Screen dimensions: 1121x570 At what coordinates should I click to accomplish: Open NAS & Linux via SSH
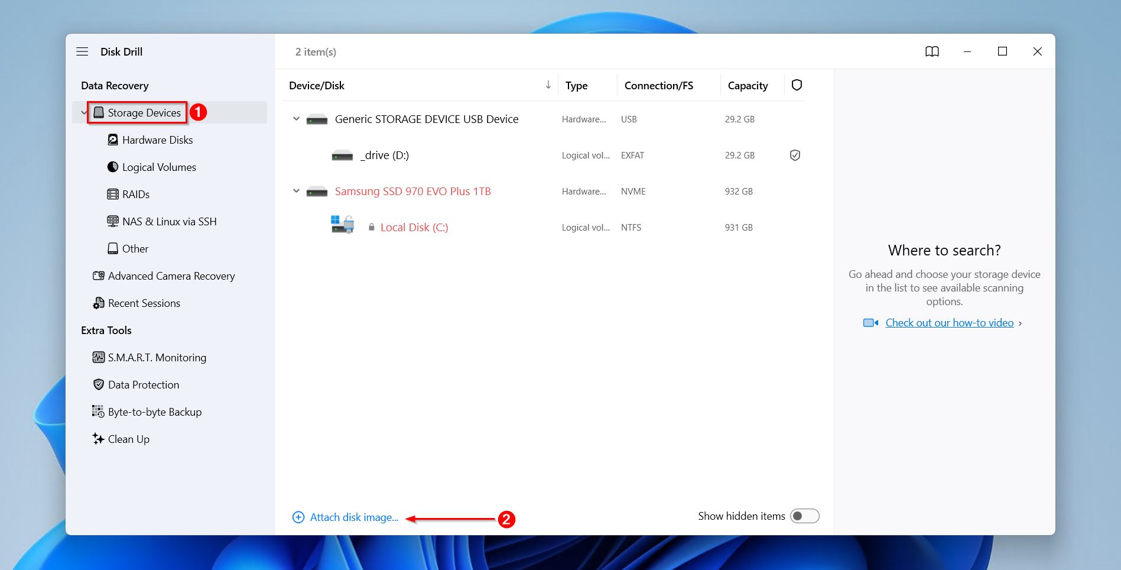(x=162, y=221)
